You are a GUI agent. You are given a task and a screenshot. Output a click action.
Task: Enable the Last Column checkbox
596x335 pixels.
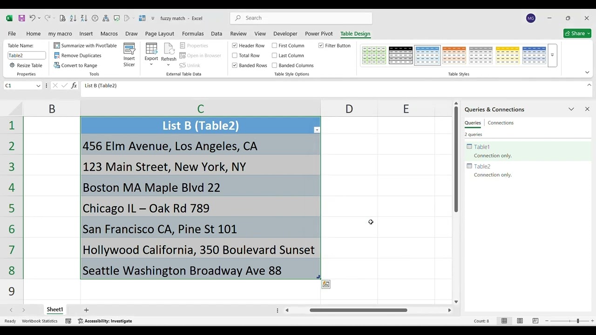click(275, 55)
